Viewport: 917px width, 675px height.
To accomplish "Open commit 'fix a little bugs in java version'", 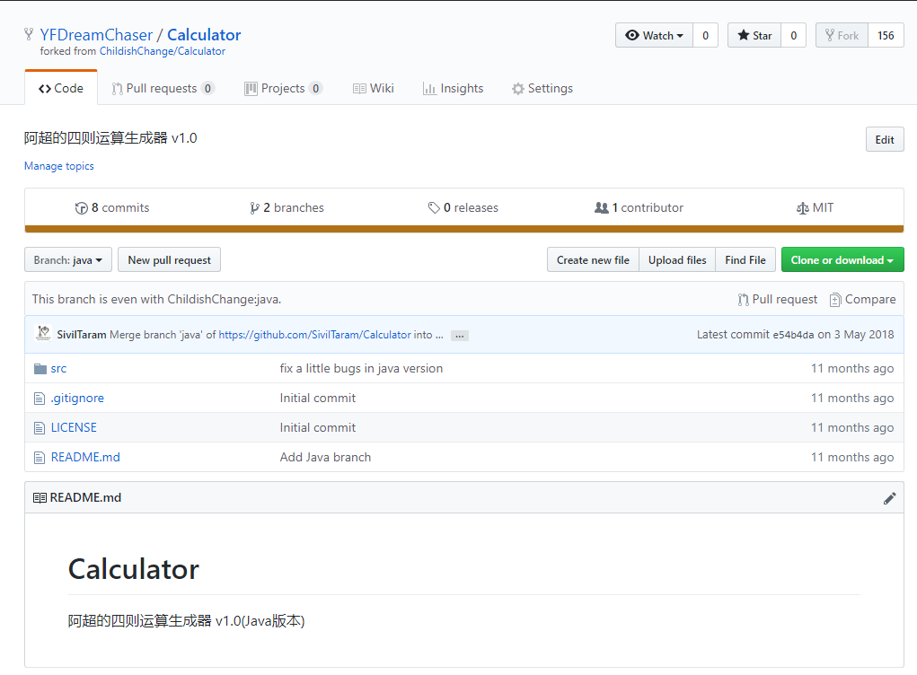I will coord(361,369).
